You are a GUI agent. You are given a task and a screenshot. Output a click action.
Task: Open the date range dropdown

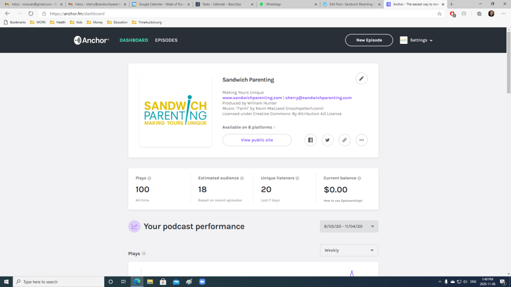pyautogui.click(x=349, y=226)
